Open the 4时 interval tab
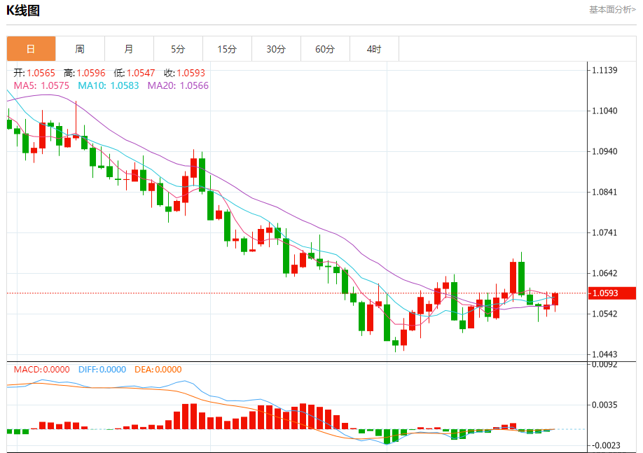This screenshot has height=453, width=643. (x=374, y=49)
